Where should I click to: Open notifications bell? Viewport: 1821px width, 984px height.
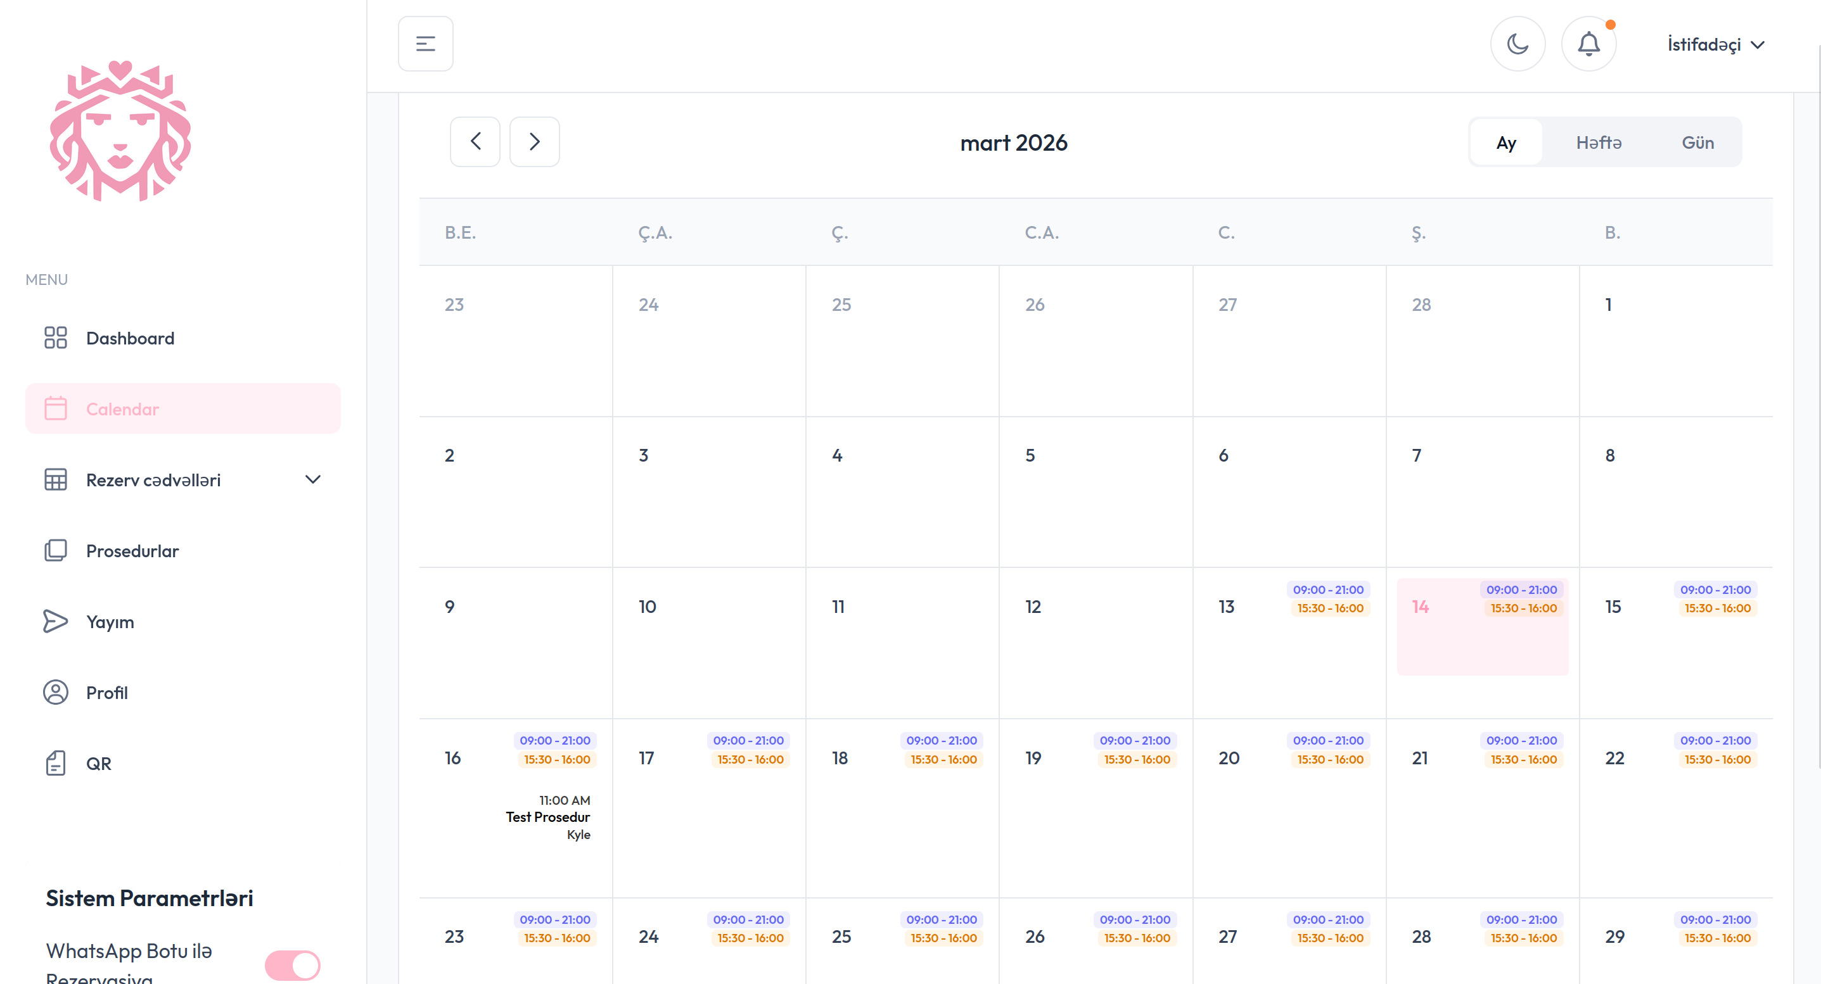point(1588,44)
